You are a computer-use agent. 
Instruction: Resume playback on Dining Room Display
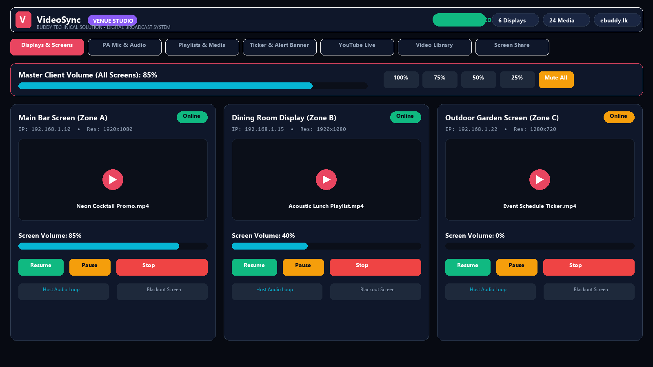[x=254, y=267]
